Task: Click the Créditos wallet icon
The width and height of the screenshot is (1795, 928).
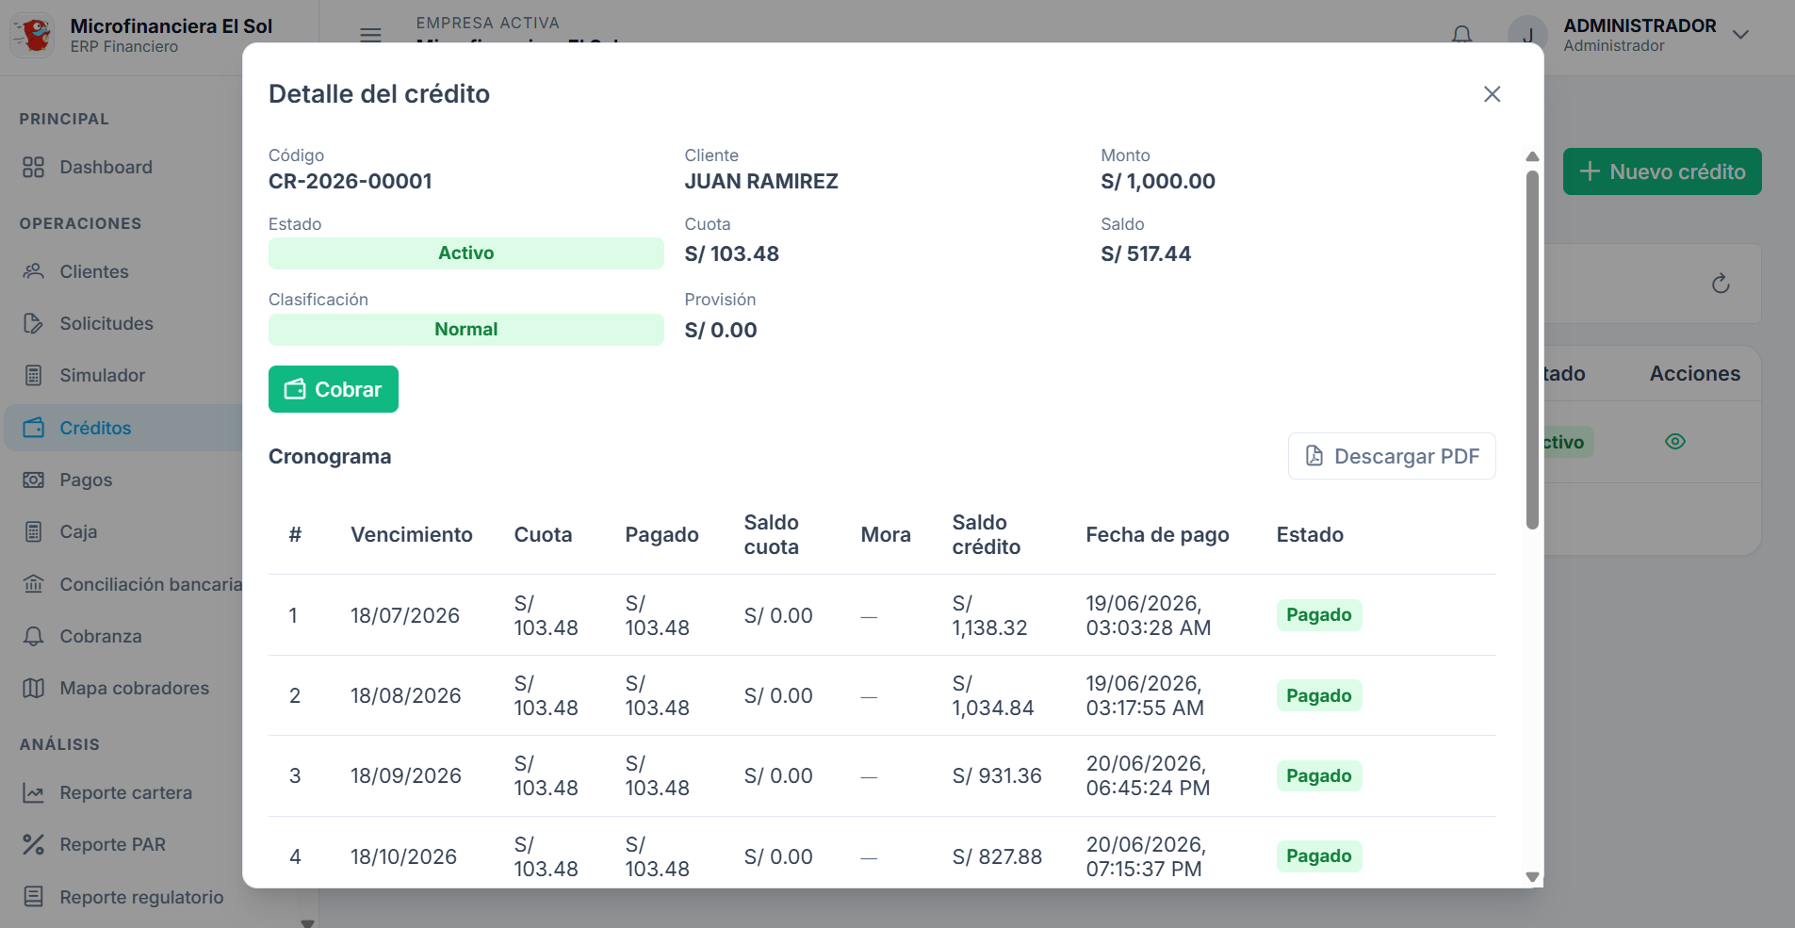Action: pyautogui.click(x=34, y=428)
